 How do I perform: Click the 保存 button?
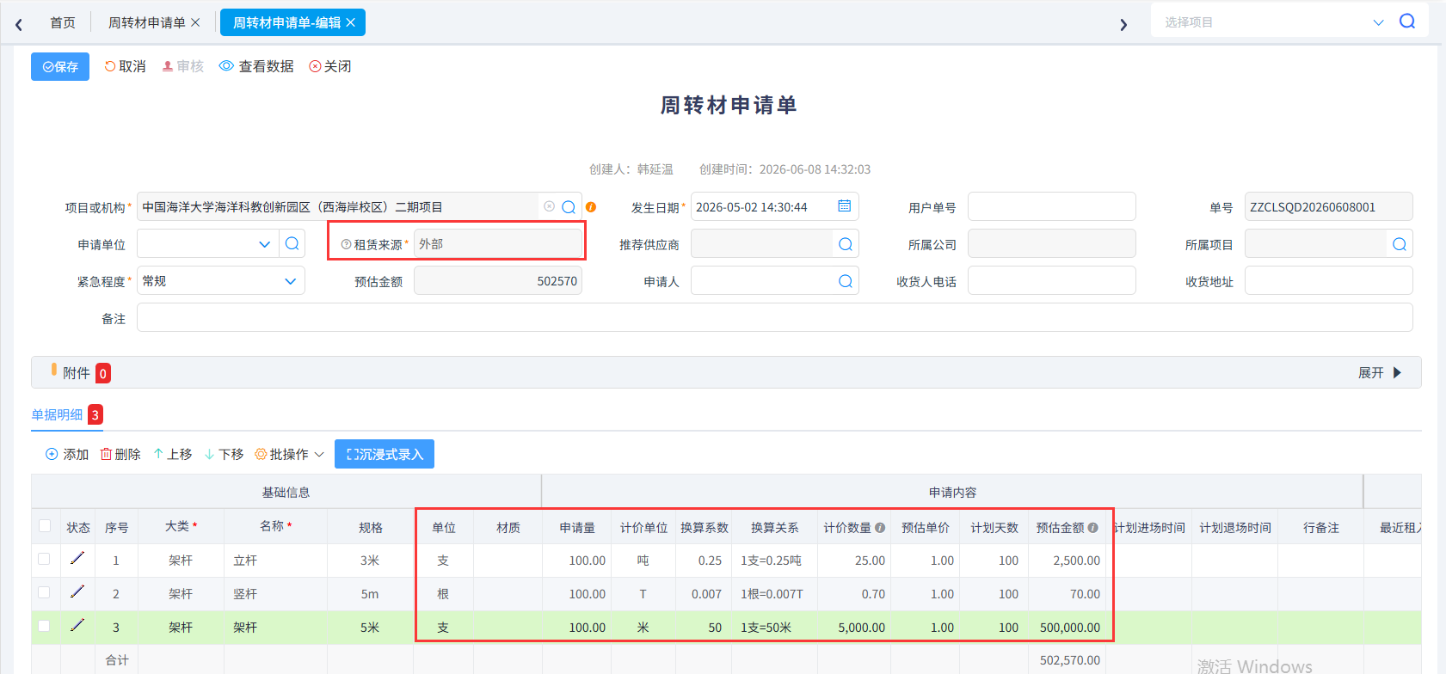click(60, 66)
